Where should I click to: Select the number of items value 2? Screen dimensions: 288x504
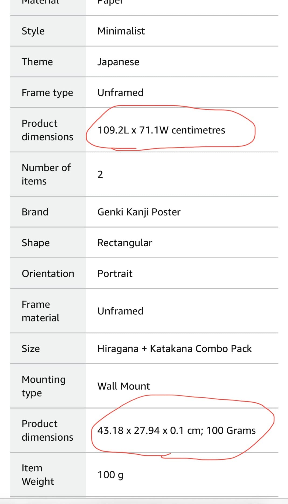(x=100, y=174)
